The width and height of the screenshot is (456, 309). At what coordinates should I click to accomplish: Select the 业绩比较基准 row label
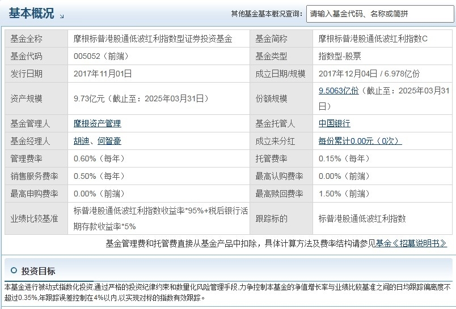35,218
